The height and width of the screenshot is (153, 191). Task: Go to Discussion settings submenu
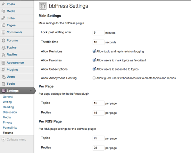[x=10, y=112]
